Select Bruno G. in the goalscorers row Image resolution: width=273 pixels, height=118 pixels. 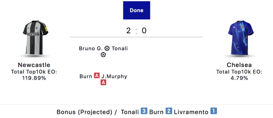click(x=91, y=48)
